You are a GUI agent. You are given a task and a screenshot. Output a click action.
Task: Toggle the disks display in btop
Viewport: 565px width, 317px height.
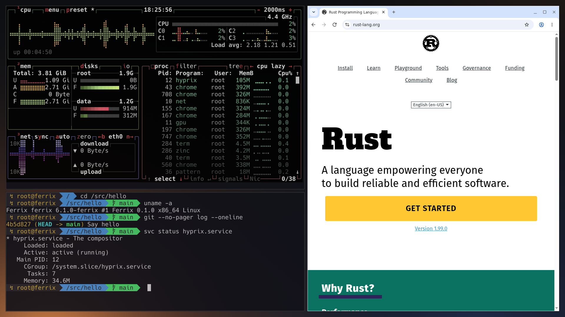coord(89,66)
